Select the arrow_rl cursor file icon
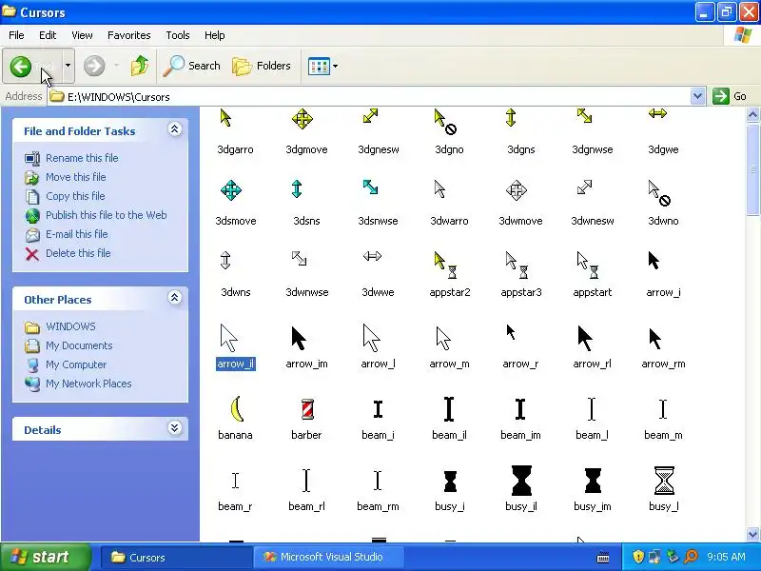 tap(585, 339)
